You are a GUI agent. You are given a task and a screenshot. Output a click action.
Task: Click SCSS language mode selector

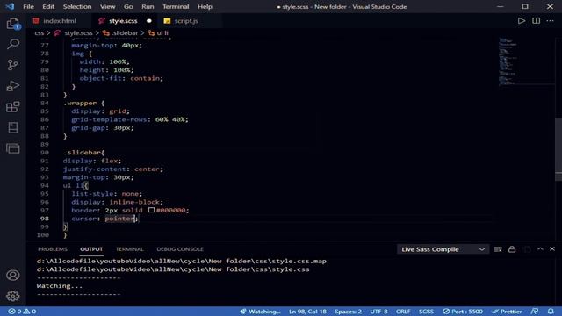426,312
